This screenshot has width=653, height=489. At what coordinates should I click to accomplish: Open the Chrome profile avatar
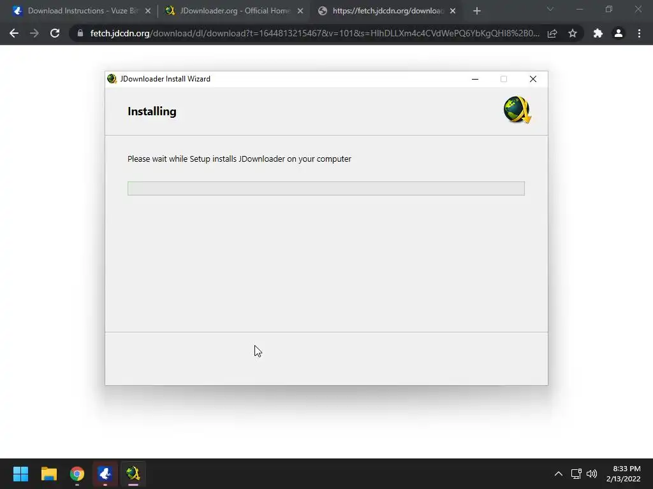(x=619, y=33)
